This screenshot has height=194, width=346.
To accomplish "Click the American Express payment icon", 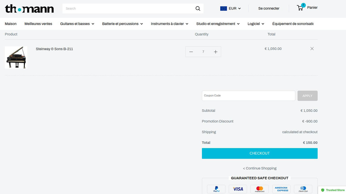I will [281, 189].
